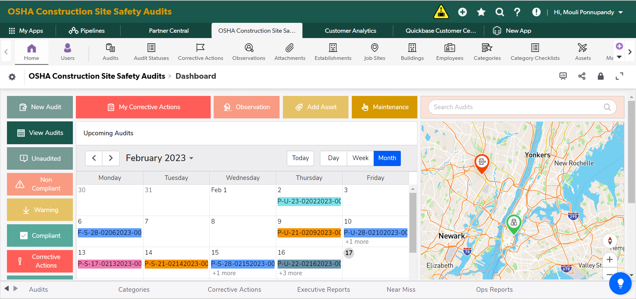Viewport: 636px width, 299px height.
Task: Click the red Corrective Actions side button
Action: (x=40, y=261)
